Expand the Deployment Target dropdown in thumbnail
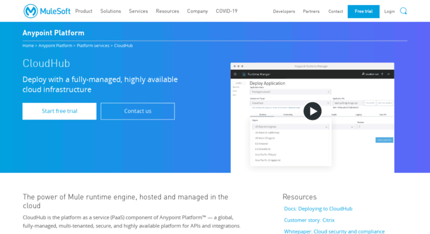 tap(290, 103)
